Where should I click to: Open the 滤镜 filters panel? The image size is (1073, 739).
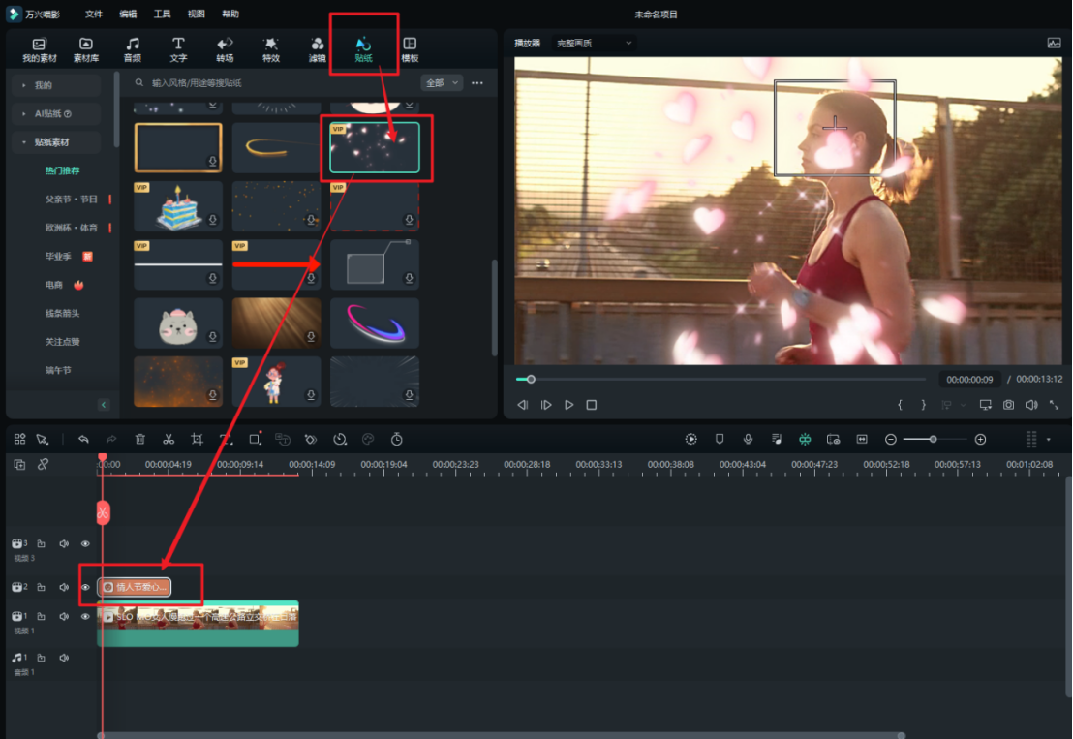[x=317, y=49]
